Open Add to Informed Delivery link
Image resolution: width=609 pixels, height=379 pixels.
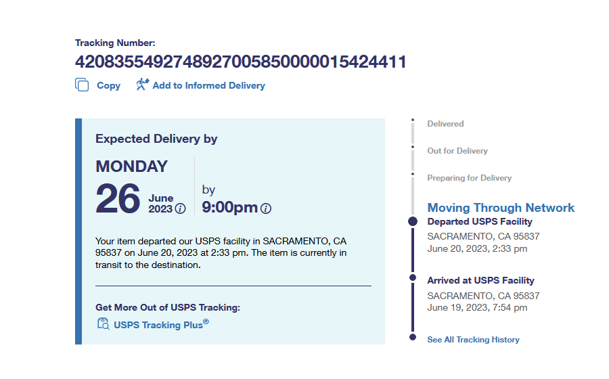[208, 86]
